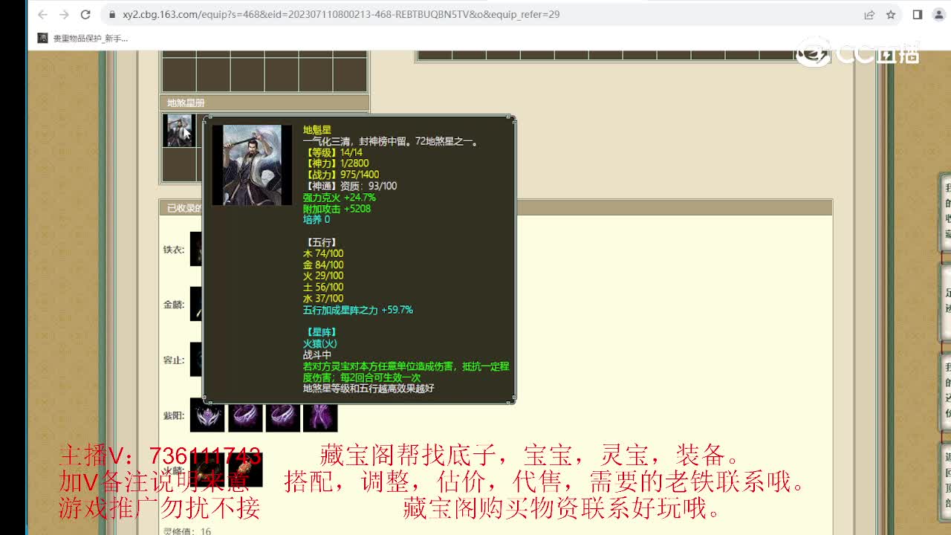Viewport: 951px width, 535px height.
Task: Toggle the bookmark star for this page
Action: pos(891,13)
